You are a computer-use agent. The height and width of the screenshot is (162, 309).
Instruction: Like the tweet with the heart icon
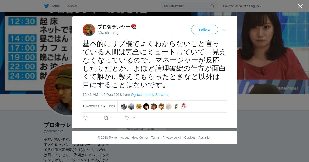[127, 118]
